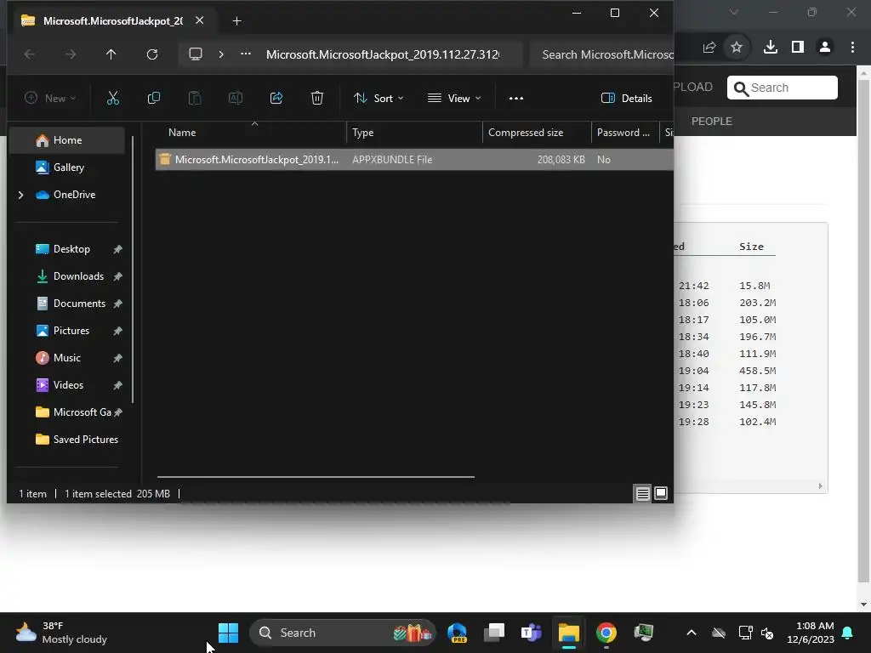Refresh the File Explorer view
Viewport: 871px width, 653px height.
(152, 54)
